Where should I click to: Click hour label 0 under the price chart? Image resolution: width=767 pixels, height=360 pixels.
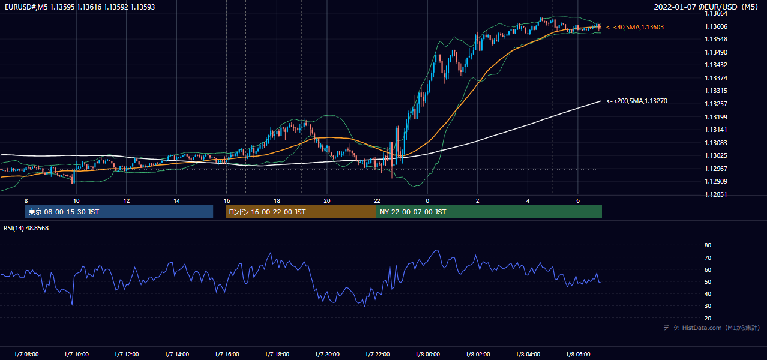(427, 200)
